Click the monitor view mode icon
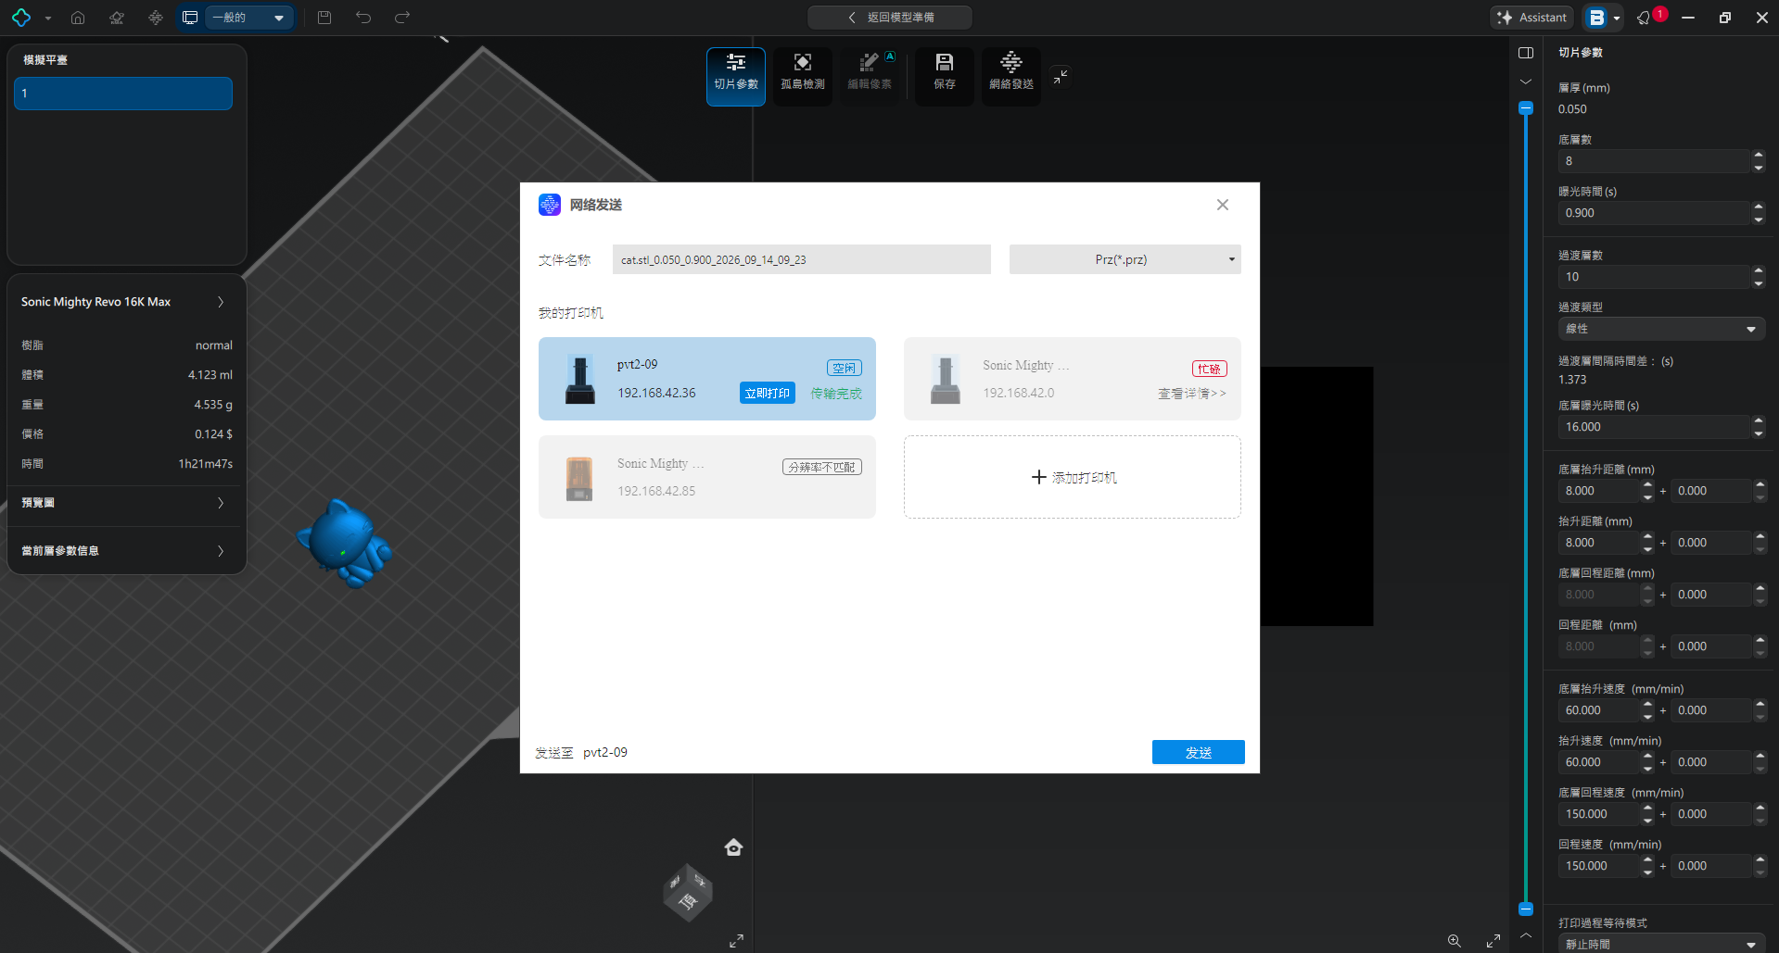This screenshot has height=953, width=1779. pyautogui.click(x=190, y=18)
